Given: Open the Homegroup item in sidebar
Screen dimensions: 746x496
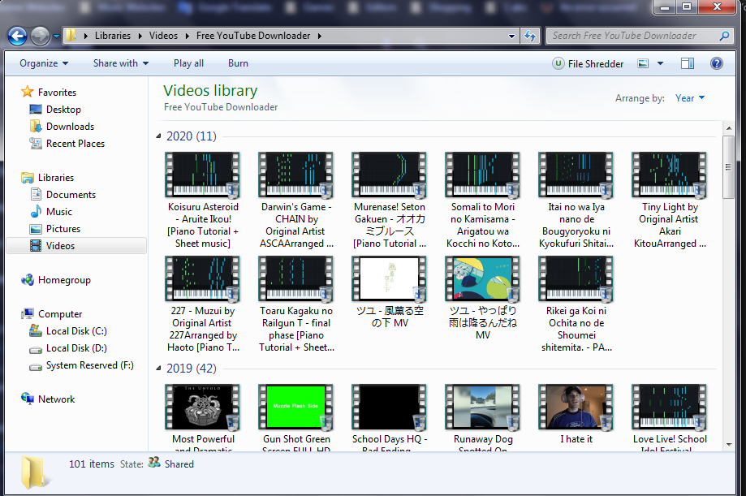Looking at the screenshot, I should [64, 280].
